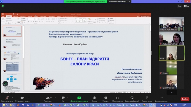191x107 pixels.
Task: Start recording with Record button
Action: (94, 99)
